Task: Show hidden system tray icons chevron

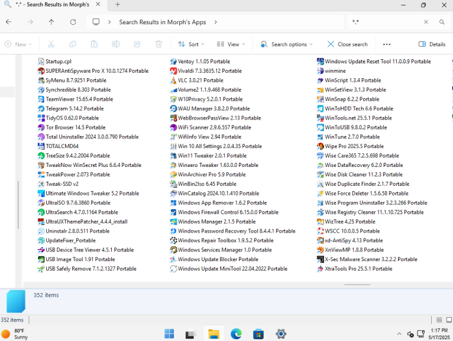Action: pyautogui.click(x=399, y=334)
